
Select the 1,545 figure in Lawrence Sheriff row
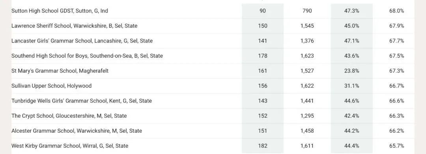coord(307,26)
